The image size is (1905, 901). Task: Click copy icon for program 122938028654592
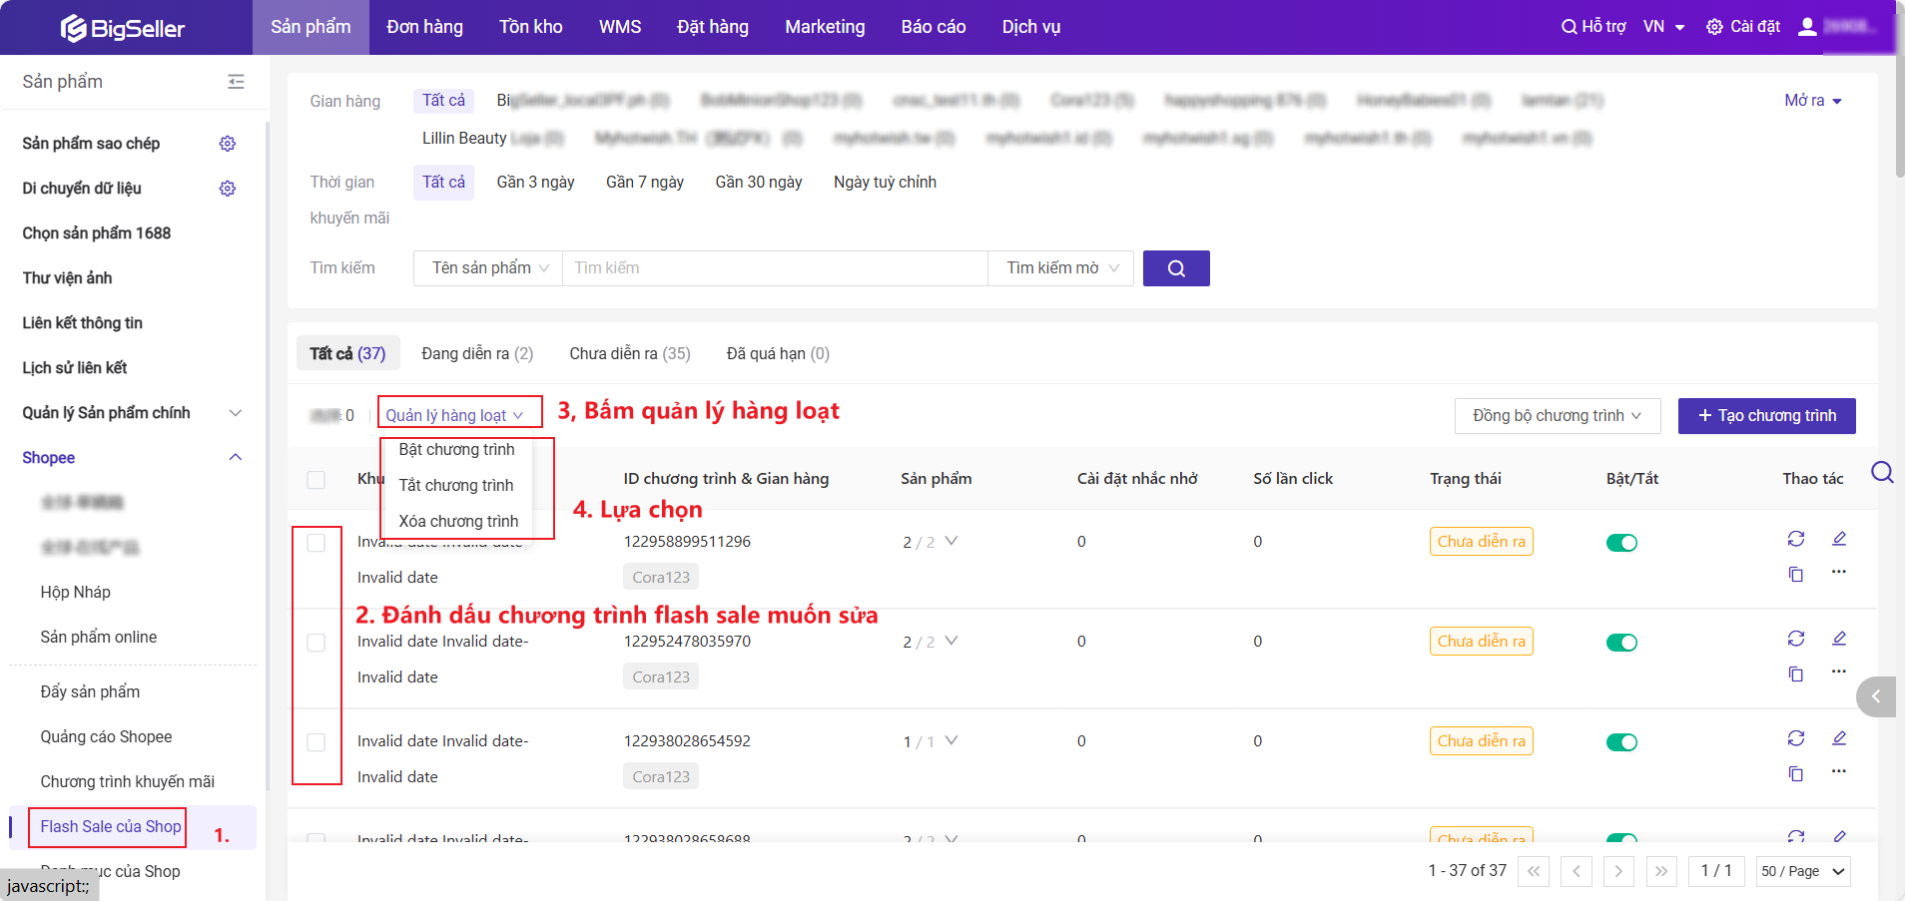[x=1795, y=773]
